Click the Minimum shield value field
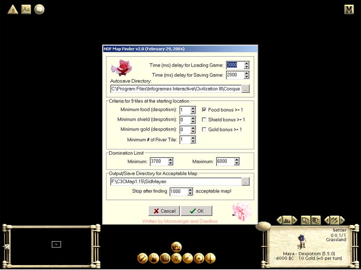361x270 pixels. point(185,120)
